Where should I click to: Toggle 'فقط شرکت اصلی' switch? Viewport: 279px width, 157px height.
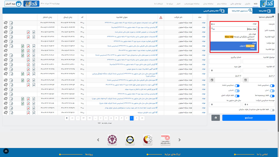click(x=237, y=96)
